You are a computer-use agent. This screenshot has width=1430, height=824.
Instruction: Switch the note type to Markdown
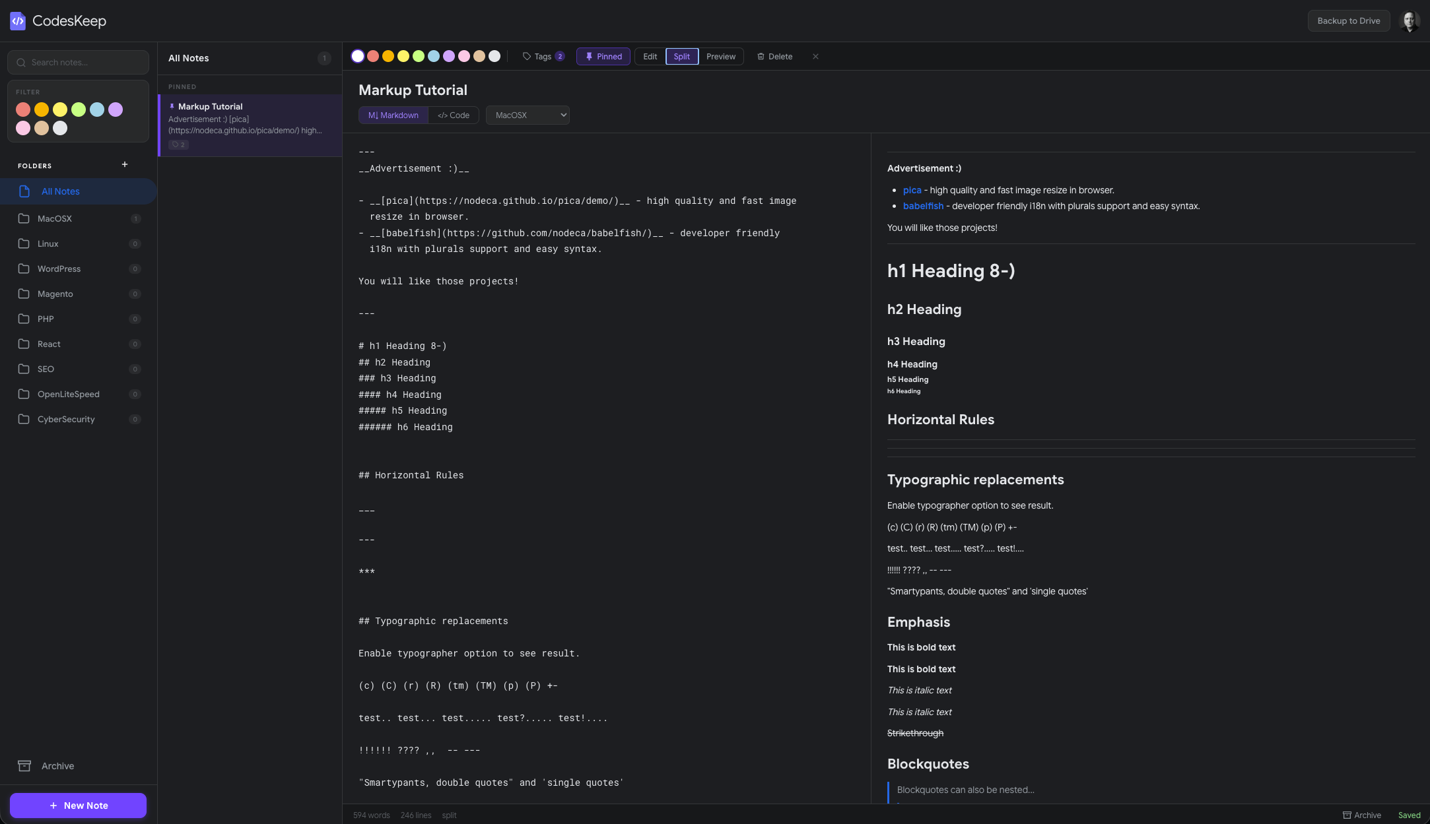(x=393, y=115)
